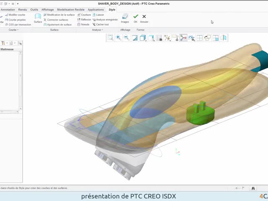Run the Noeuds analysis
The image size is (268, 201).
pos(83,24)
